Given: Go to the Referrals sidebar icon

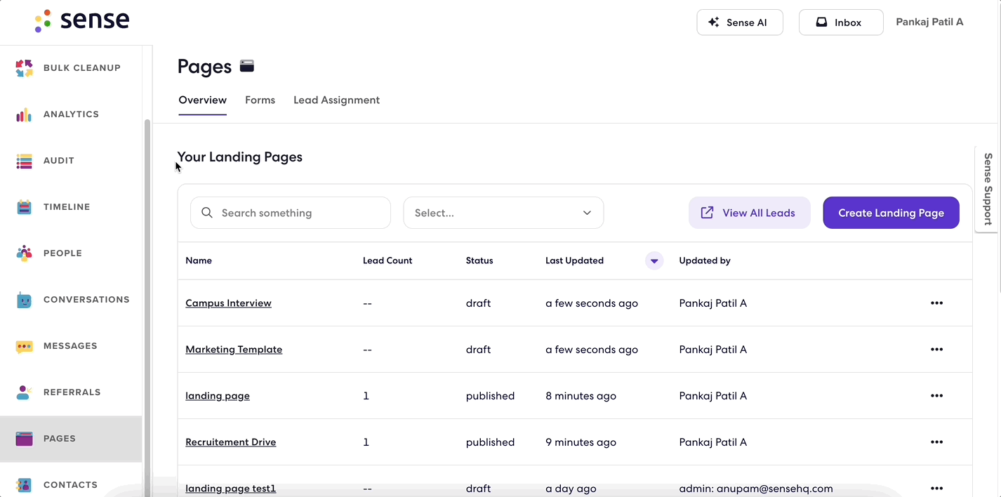Looking at the screenshot, I should (24, 392).
